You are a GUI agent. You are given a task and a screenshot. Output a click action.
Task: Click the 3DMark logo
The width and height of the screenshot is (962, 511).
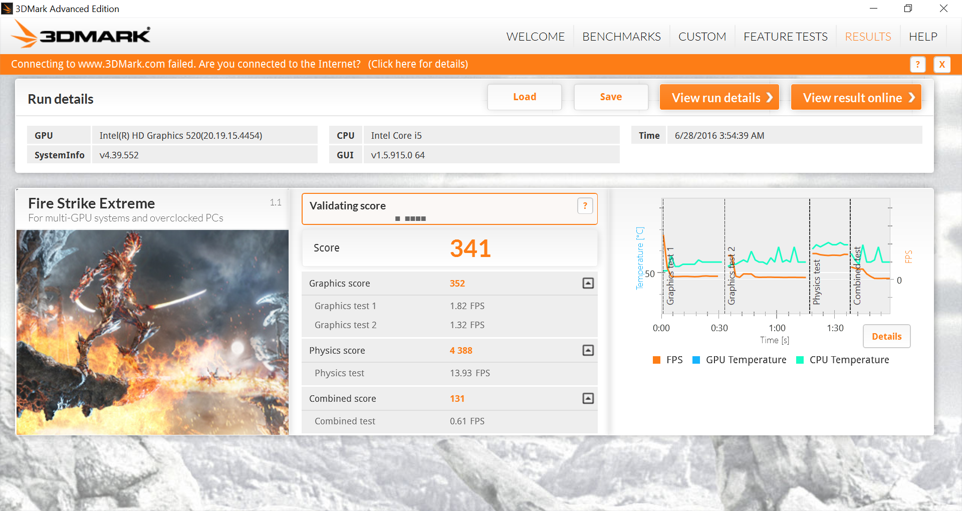[x=81, y=34]
